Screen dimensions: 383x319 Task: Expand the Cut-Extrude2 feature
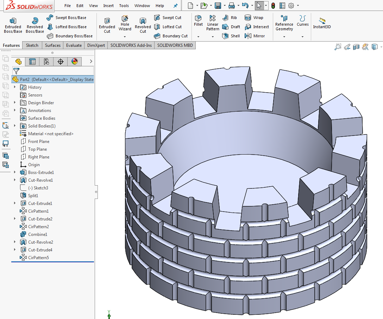(15, 219)
